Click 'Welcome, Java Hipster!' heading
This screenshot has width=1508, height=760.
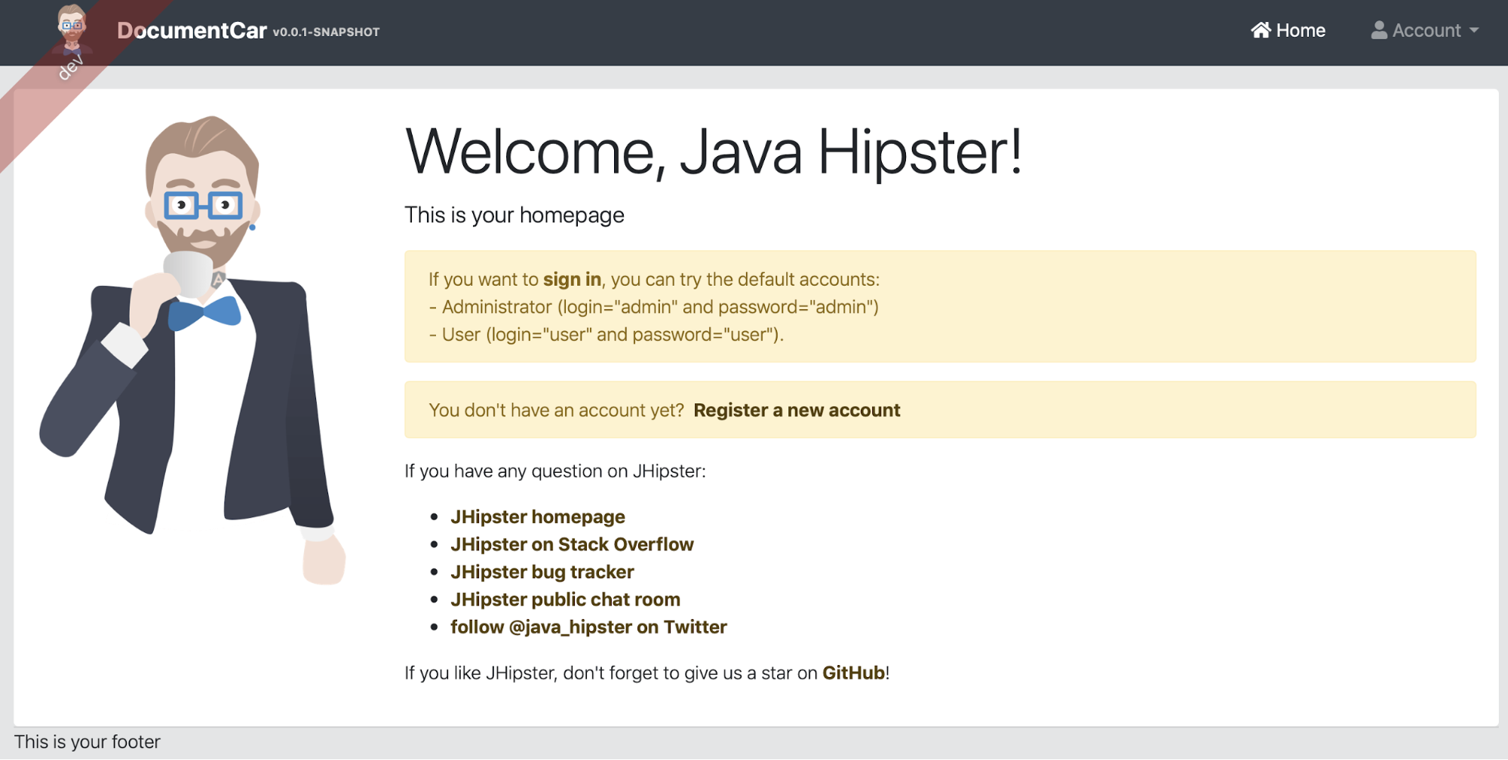click(x=714, y=152)
